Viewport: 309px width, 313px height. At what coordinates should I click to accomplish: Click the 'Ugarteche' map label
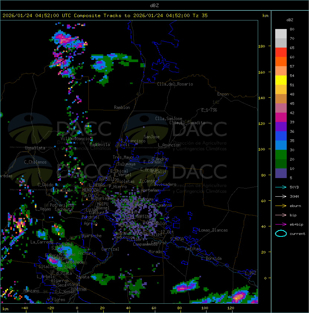coord(92,236)
